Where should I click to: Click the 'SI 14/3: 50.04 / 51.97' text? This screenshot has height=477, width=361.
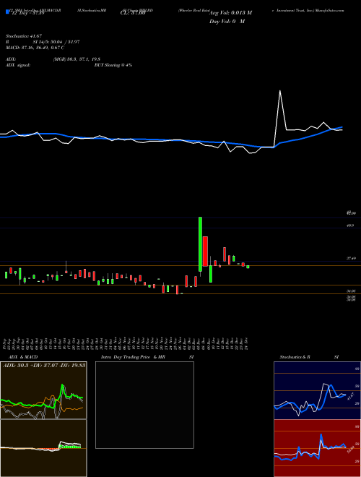56,42
